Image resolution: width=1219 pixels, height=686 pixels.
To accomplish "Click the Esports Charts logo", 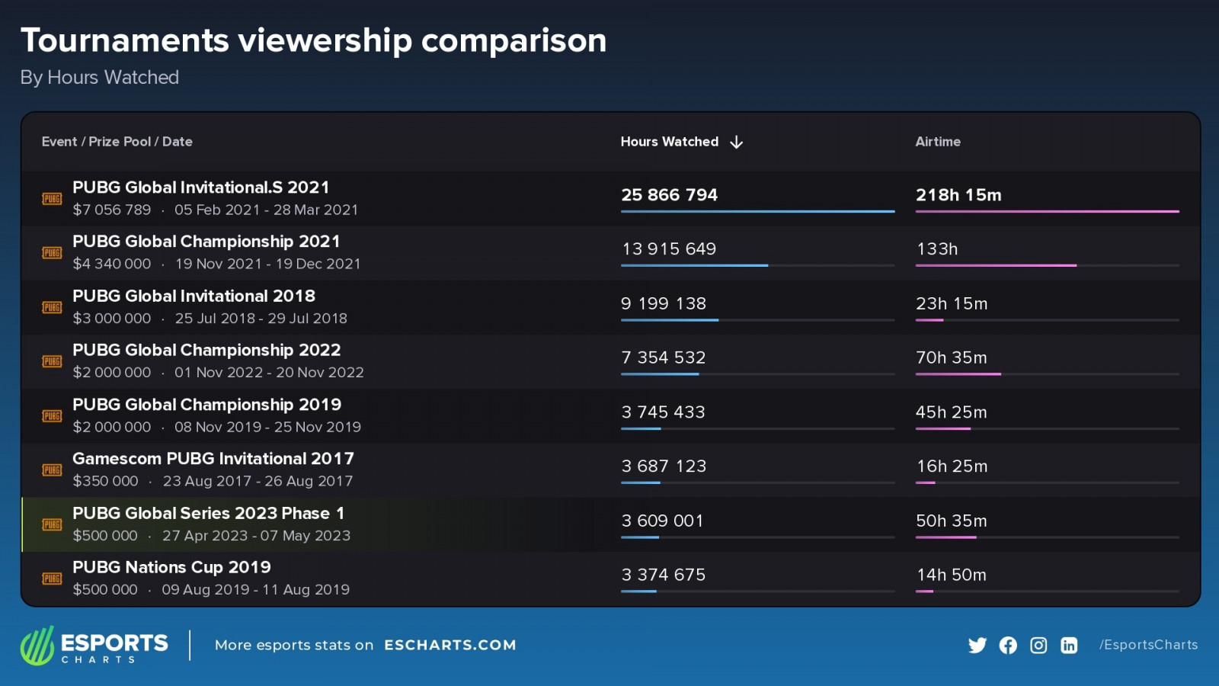I will [94, 646].
